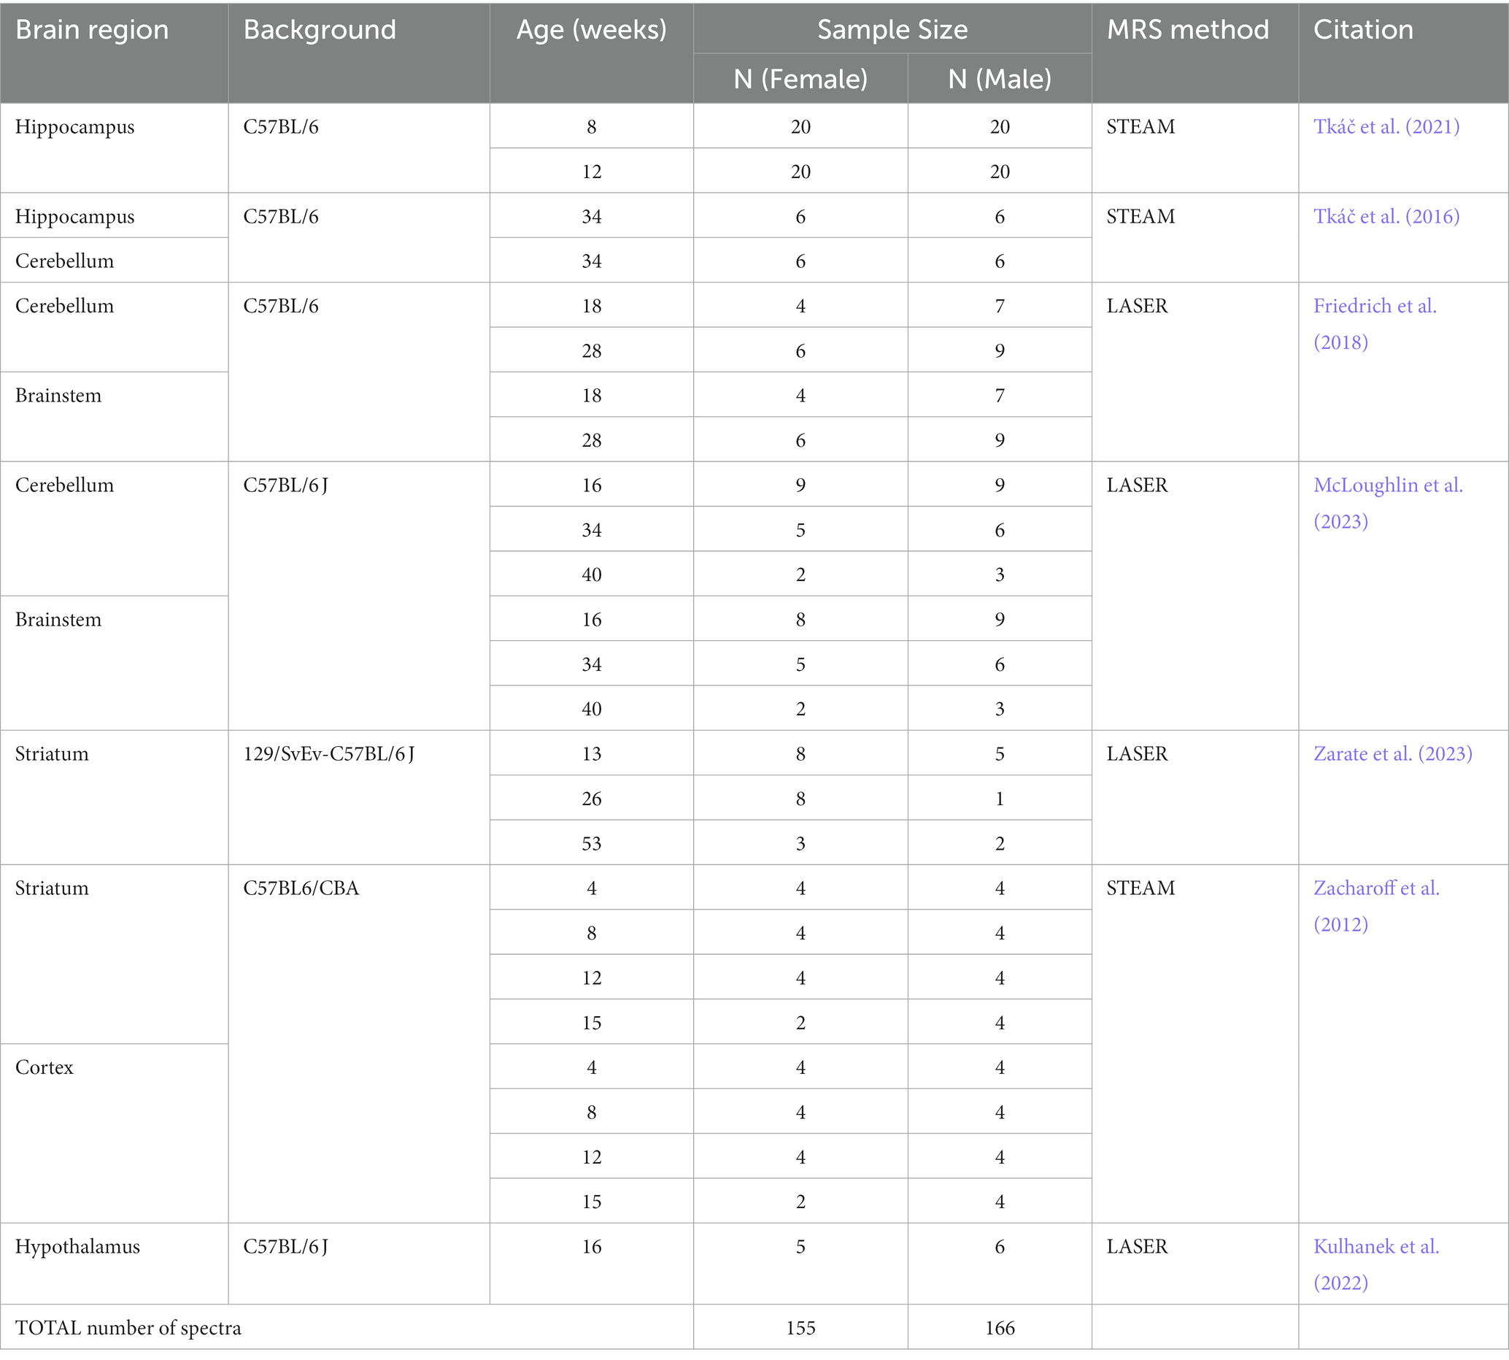Click LASER method in the Hypothalamus row
Image resolution: width=1509 pixels, height=1360 pixels.
pyautogui.click(x=1137, y=1247)
